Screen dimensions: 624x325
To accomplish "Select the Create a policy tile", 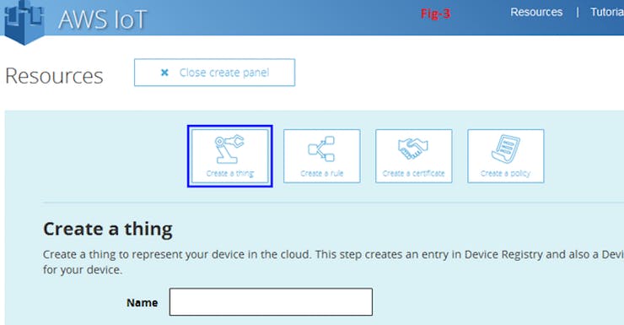I will [506, 156].
